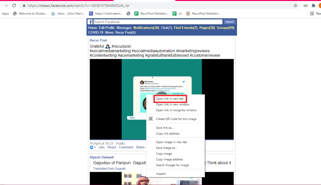
Task: Choose Create QR Code for this image
Action: (176, 119)
